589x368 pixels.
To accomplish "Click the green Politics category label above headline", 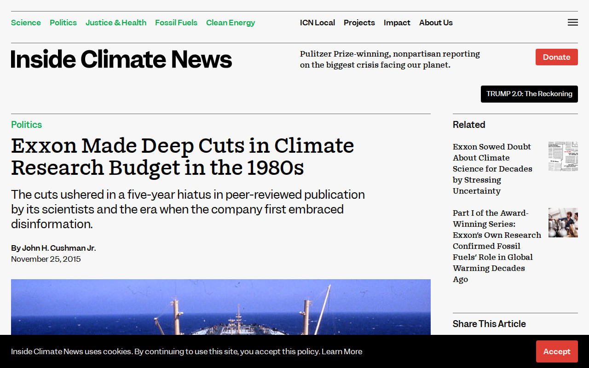I will (x=26, y=125).
